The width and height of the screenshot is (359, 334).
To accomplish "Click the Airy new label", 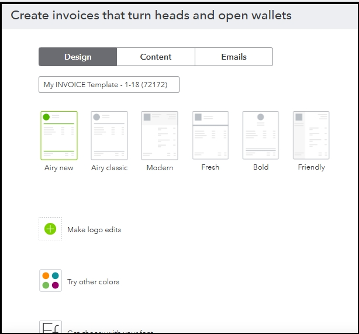I will (x=59, y=168).
